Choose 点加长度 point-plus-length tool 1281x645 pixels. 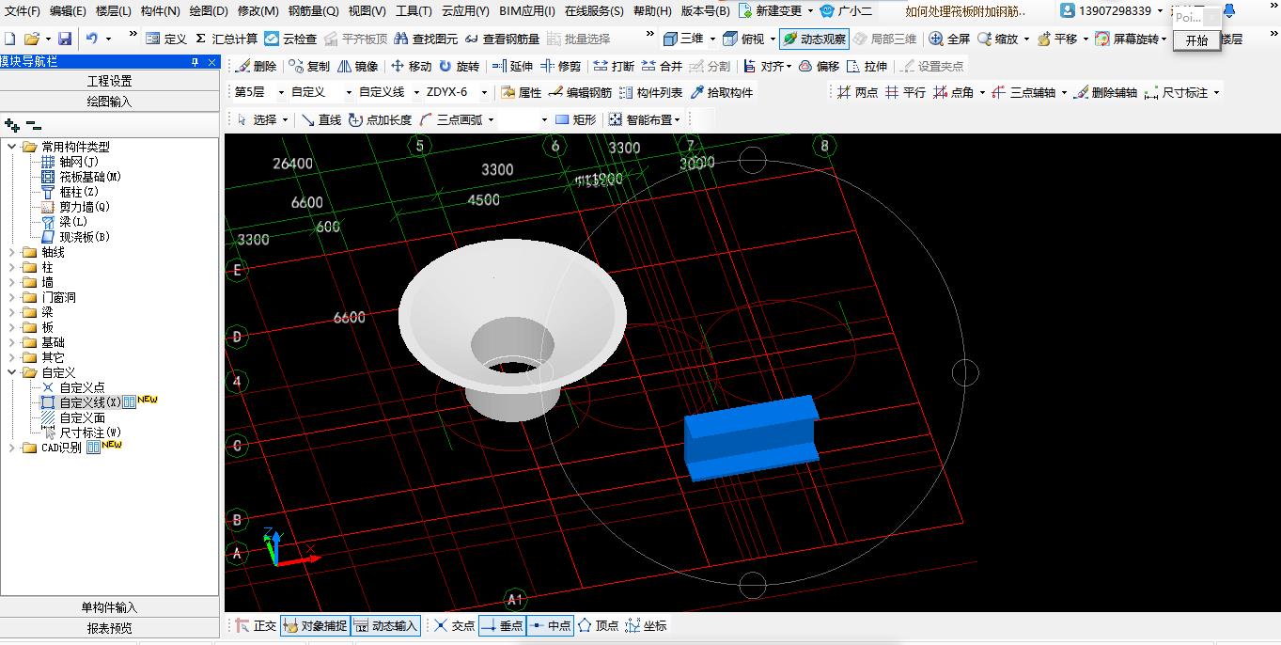(x=380, y=120)
